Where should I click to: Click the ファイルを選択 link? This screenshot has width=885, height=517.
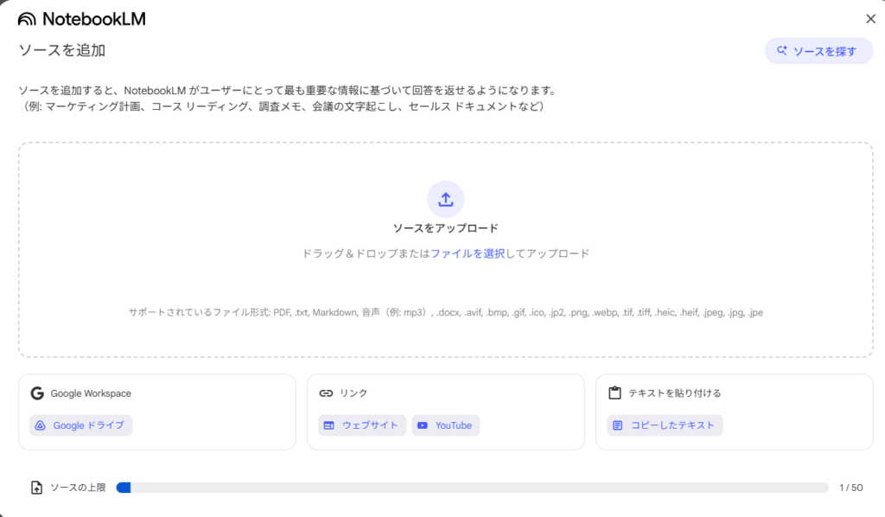click(x=468, y=254)
